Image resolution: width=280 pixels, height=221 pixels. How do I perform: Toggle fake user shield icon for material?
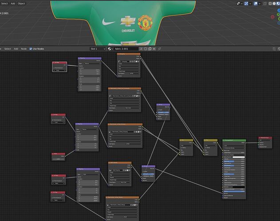(x=146, y=49)
